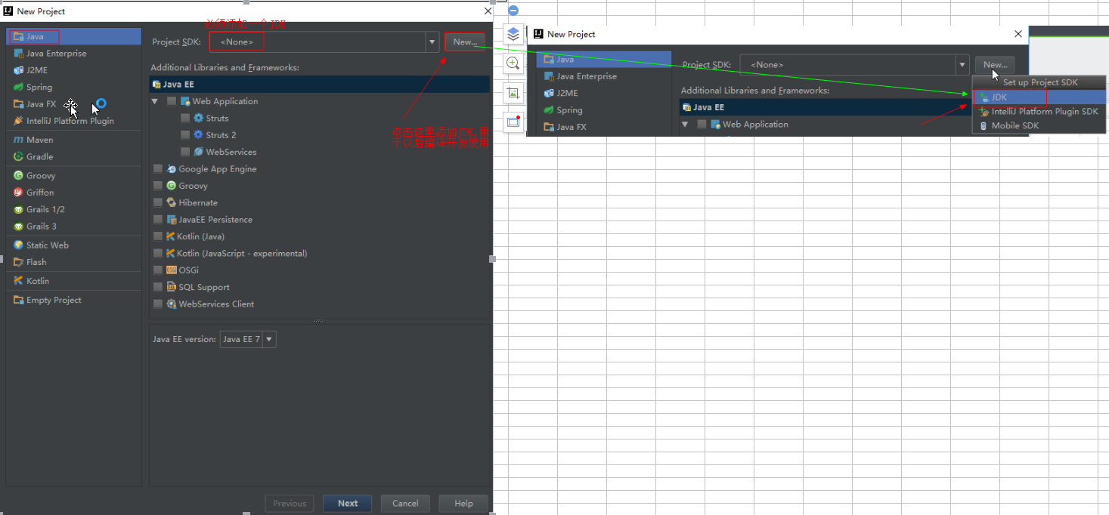Tick the Struts 2 checkbox
Screen dimensions: 1109x515
pyautogui.click(x=185, y=135)
